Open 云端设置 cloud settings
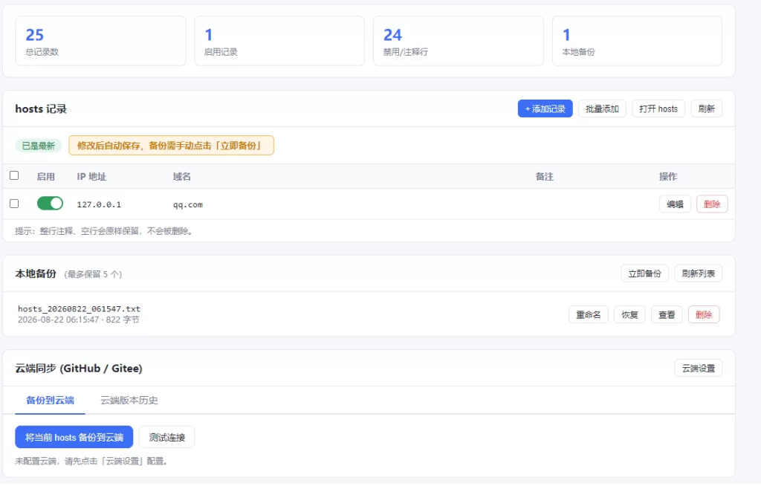Image resolution: width=761 pixels, height=486 pixels. 698,368
